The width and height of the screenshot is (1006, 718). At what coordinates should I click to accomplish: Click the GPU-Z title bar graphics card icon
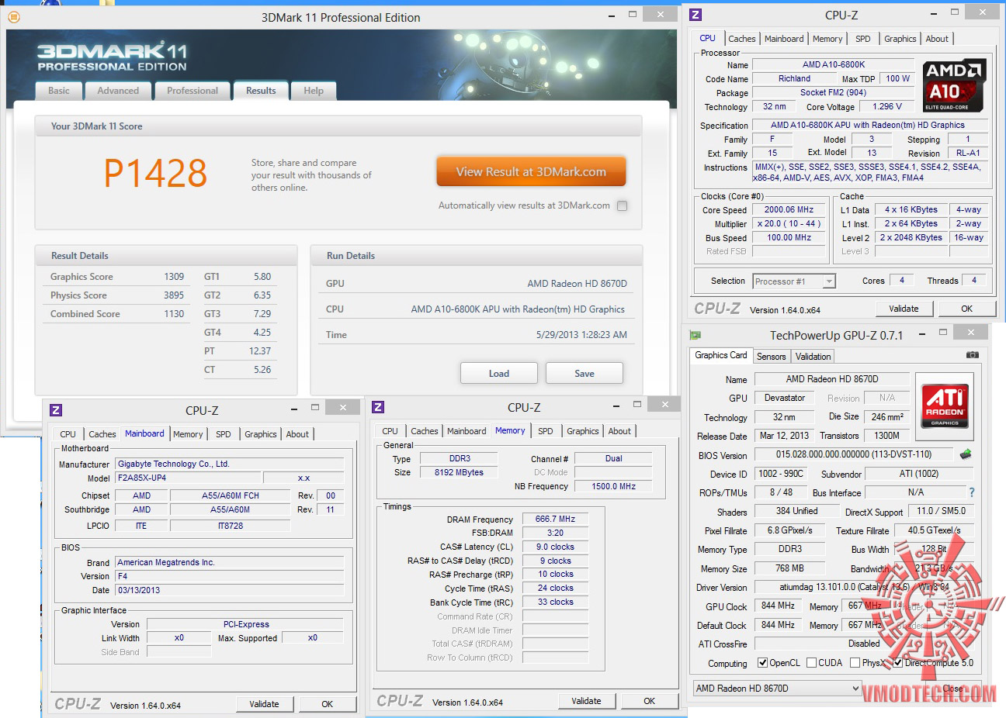tap(696, 335)
